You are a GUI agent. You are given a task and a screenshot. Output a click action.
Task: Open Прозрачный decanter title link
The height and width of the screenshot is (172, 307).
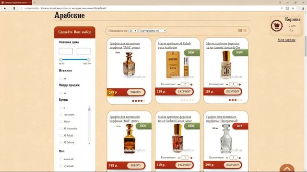click(x=222, y=119)
